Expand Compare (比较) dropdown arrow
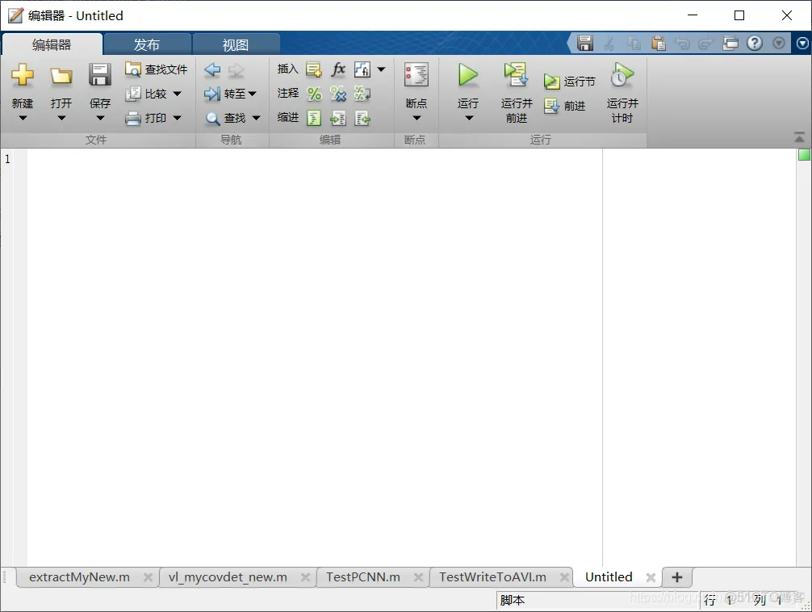This screenshot has height=612, width=812. coord(177,94)
